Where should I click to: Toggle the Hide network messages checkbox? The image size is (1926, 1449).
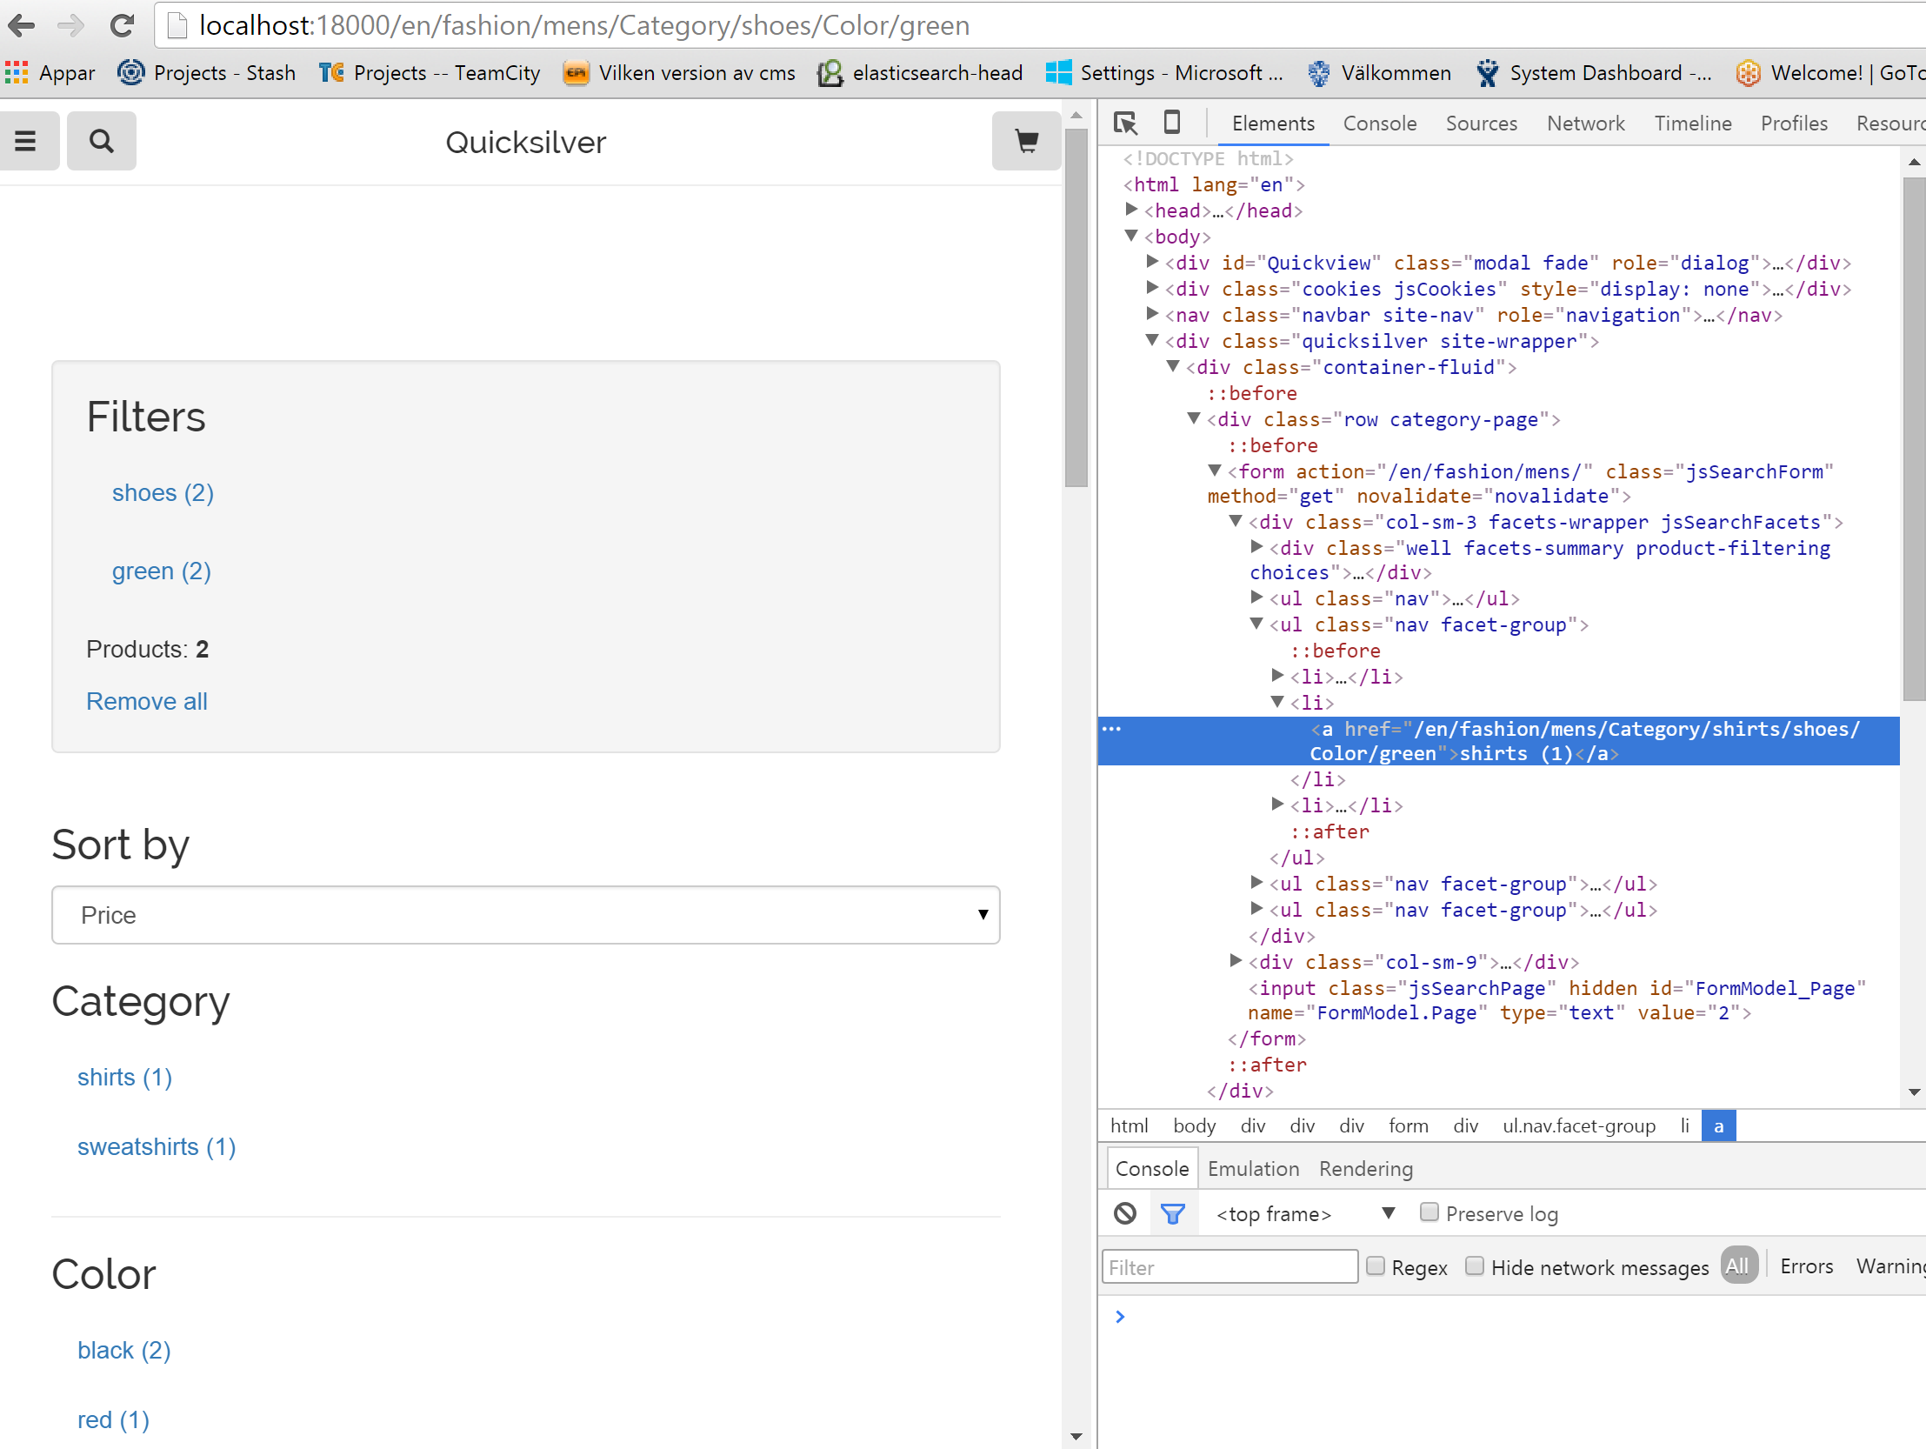(x=1473, y=1266)
